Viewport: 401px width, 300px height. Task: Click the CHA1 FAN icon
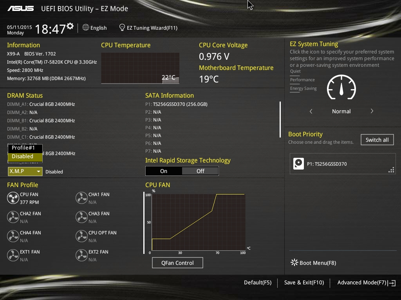[81, 198]
